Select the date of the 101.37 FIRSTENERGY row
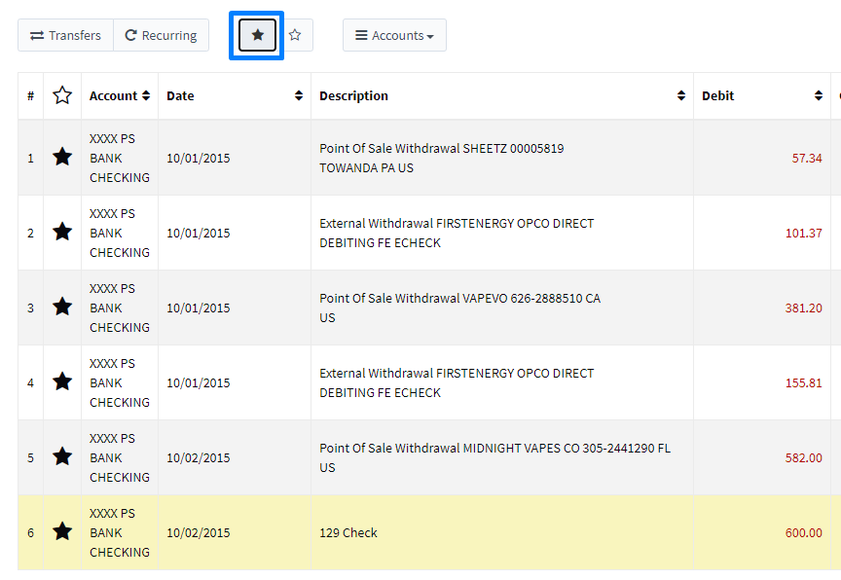This screenshot has width=841, height=580. click(199, 234)
